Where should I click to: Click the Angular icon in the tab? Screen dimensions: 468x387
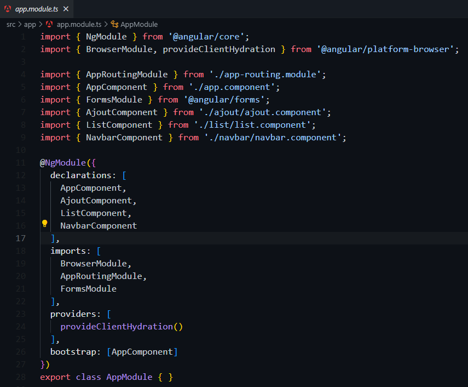pos(8,9)
